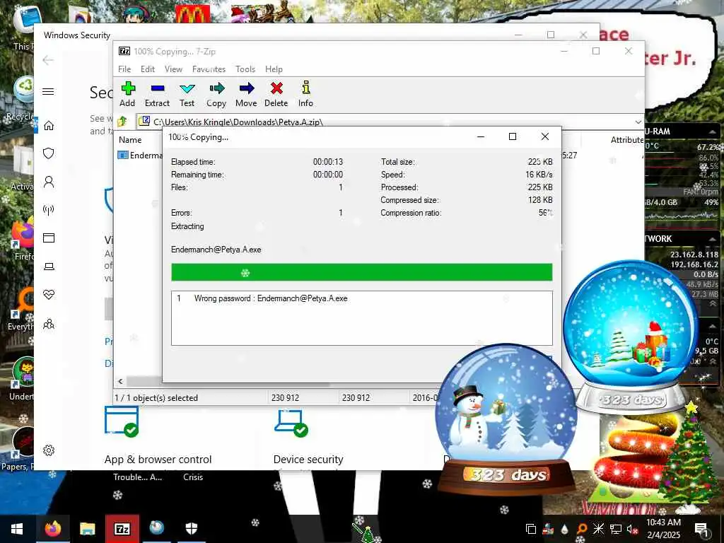Click the network tray icon

point(616,529)
